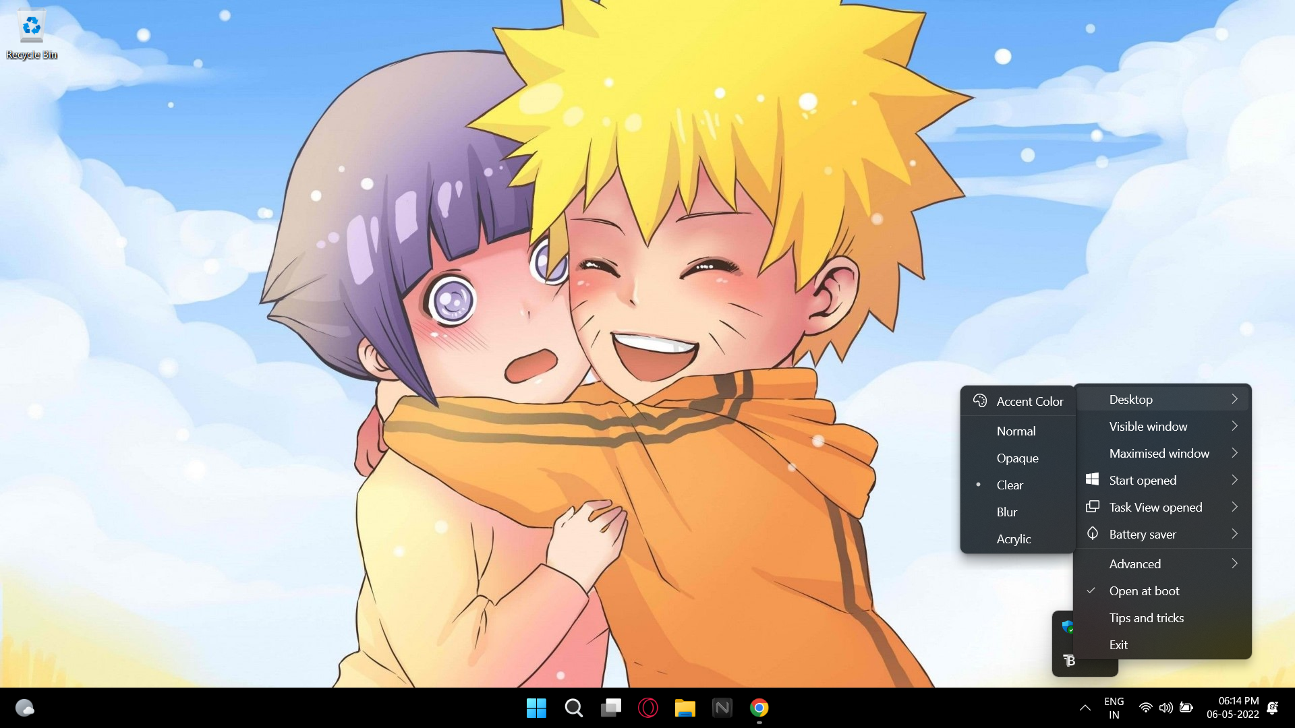This screenshot has width=1295, height=728.
Task: Exit TranslucentTB from the menu
Action: [1163, 644]
